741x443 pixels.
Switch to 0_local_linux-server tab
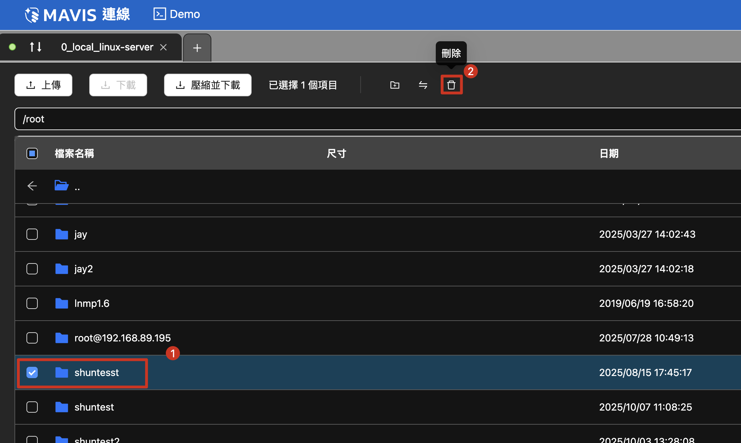pyautogui.click(x=107, y=47)
